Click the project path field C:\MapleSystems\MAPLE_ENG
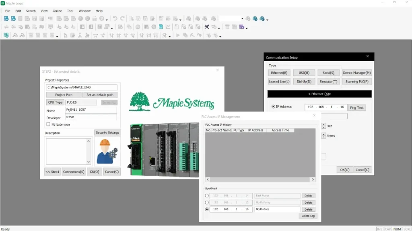Viewport: 412px width, 231px height. 82,87
